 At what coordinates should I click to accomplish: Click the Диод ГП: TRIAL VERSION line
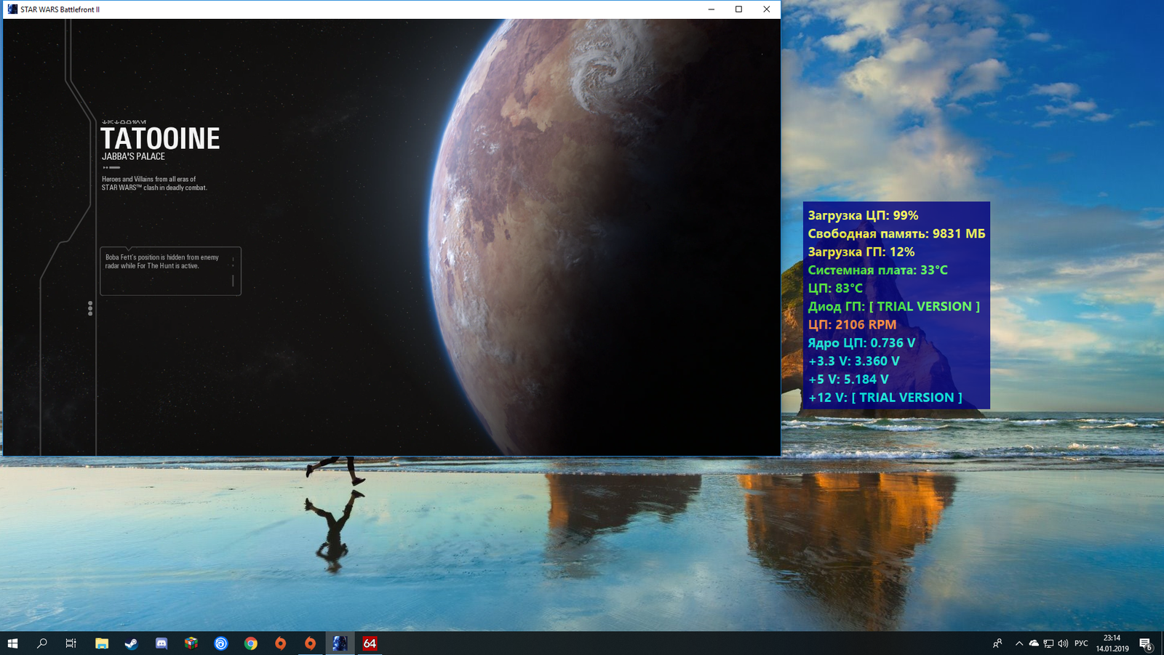point(894,306)
